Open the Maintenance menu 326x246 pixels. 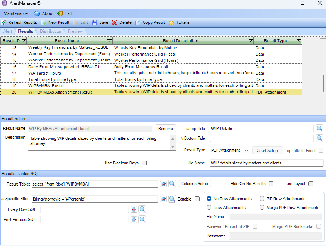pos(16,13)
